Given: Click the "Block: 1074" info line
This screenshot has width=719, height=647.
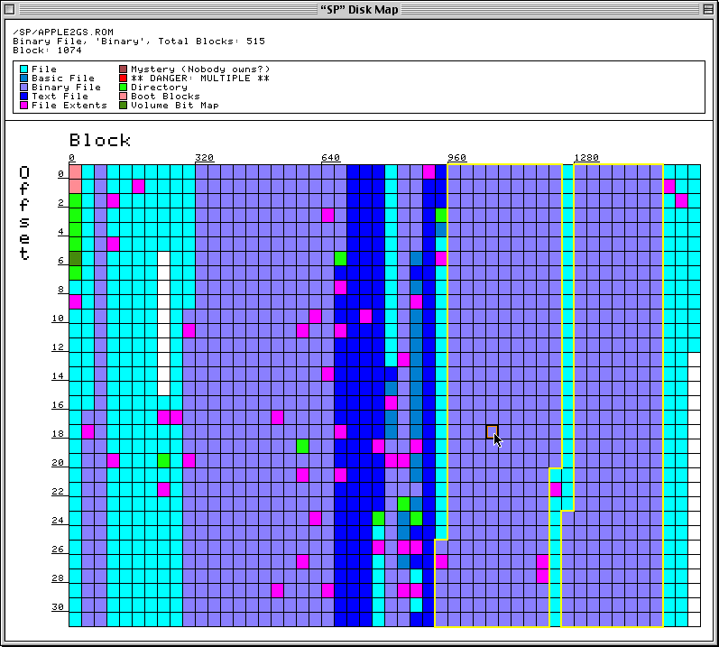Looking at the screenshot, I should (47, 50).
